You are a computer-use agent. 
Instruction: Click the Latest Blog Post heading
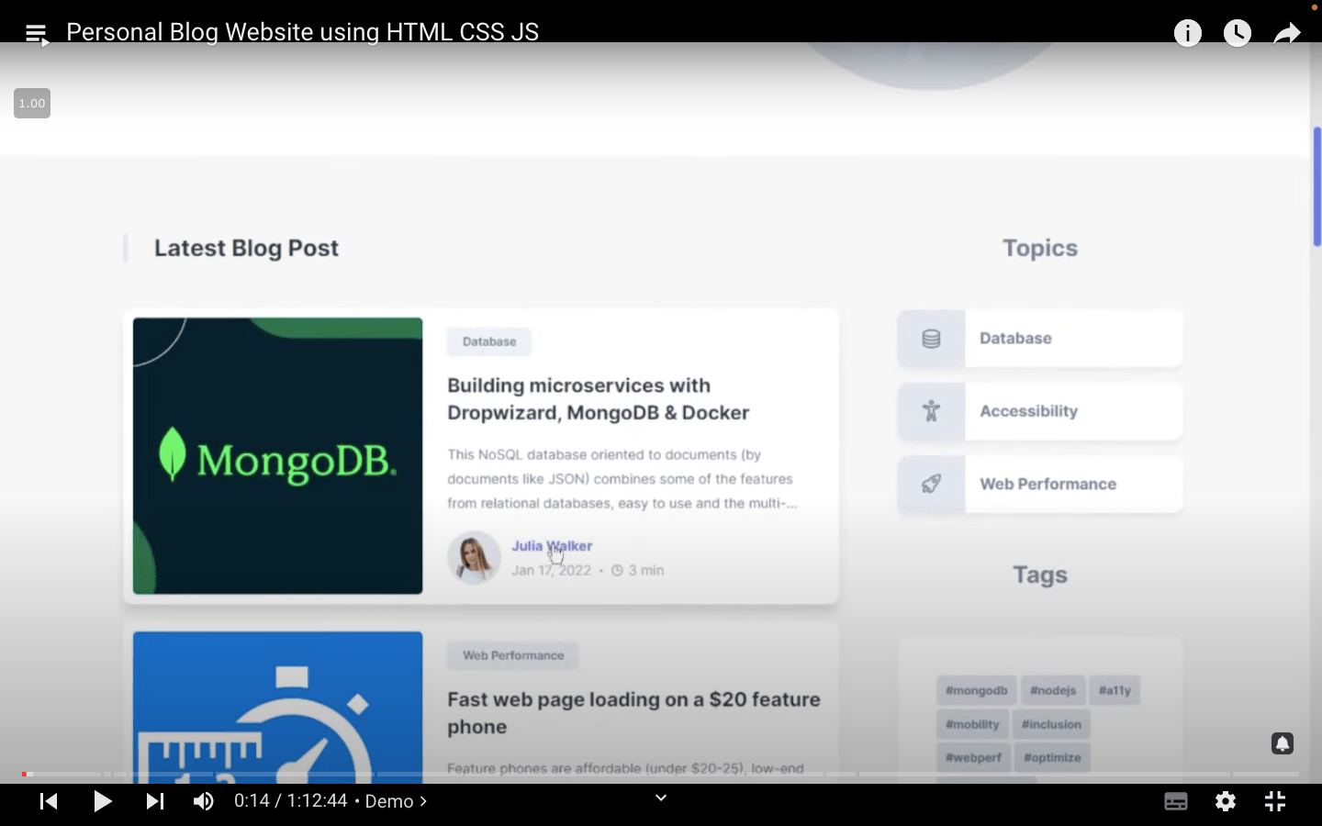pos(246,249)
